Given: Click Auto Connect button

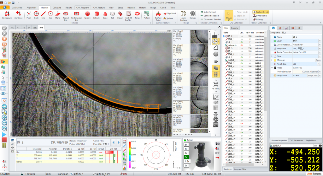Looking at the screenshot, I should [x=208, y=12].
